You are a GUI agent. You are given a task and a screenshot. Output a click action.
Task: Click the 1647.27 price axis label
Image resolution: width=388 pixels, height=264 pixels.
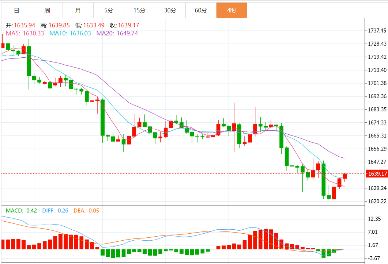click(377, 162)
